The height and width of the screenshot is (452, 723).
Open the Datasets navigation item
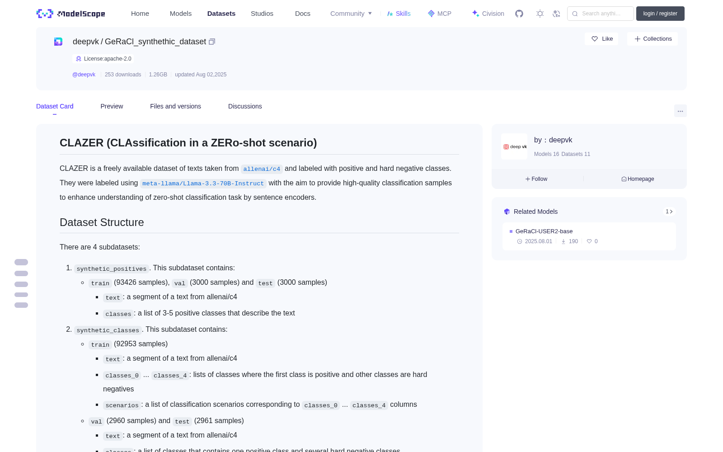coord(221,14)
